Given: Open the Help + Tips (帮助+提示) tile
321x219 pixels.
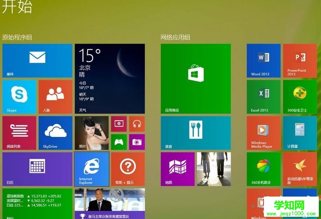Looking at the screenshot, I should pyautogui.click(x=128, y=169).
